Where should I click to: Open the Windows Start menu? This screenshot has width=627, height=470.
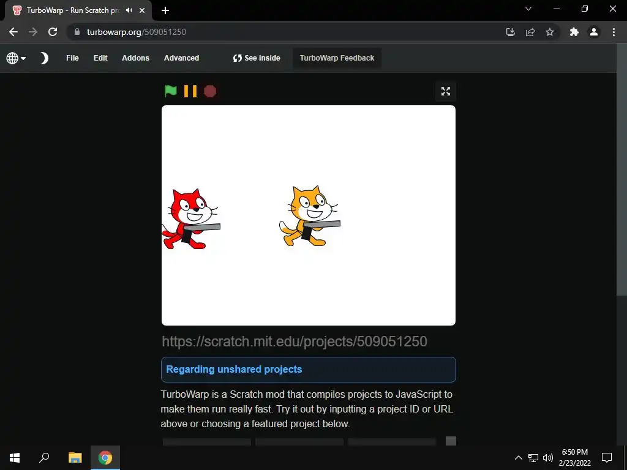(15, 458)
